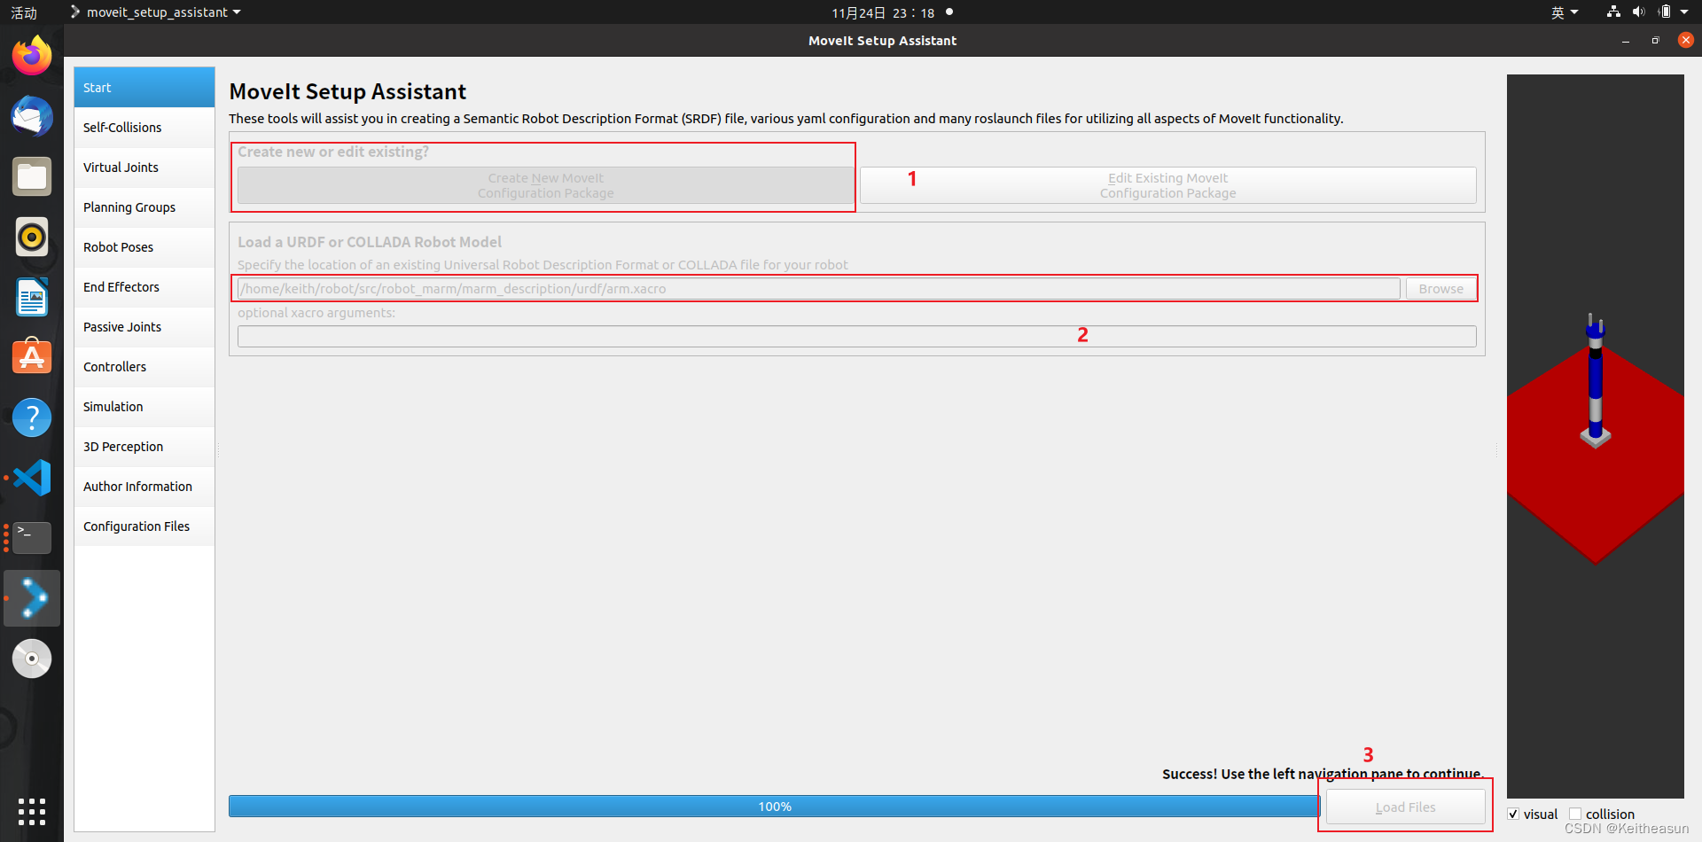The image size is (1702, 842).
Task: Open the Terminal from the dock
Action: 32,538
